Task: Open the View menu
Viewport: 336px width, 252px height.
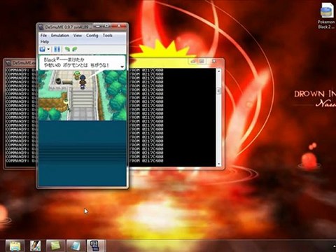Action: pyautogui.click(x=77, y=36)
